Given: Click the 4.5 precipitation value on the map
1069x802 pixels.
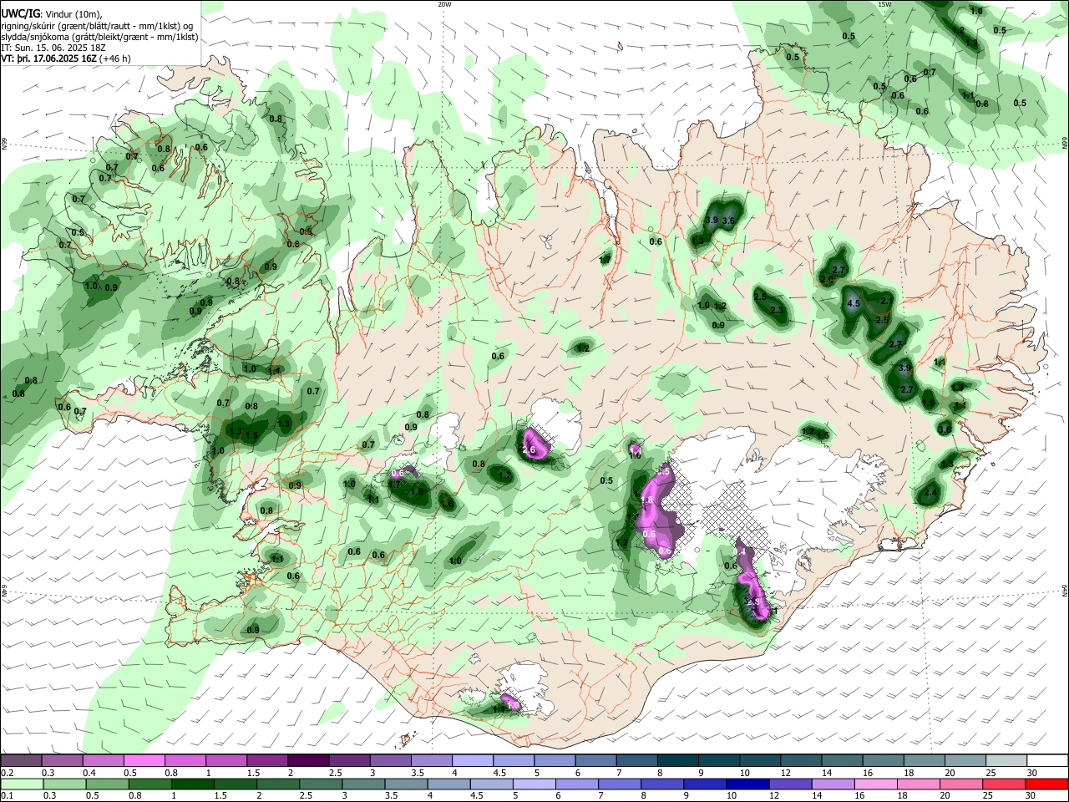Looking at the screenshot, I should [x=854, y=304].
